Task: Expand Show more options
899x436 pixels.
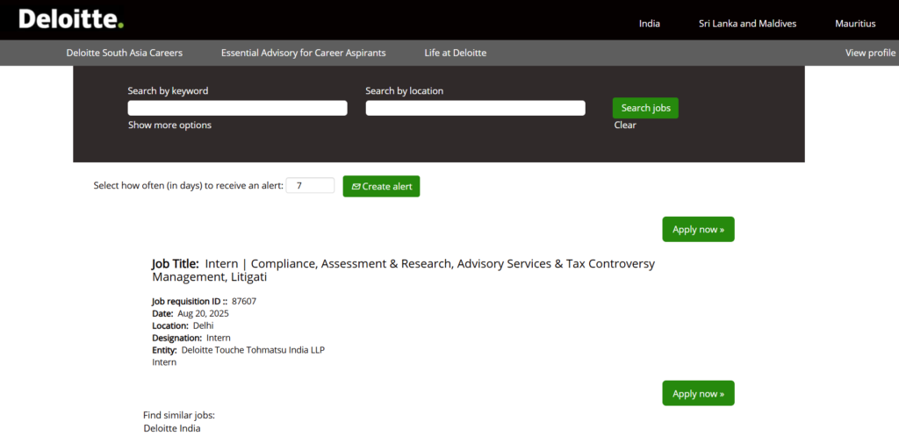Action: coord(169,125)
